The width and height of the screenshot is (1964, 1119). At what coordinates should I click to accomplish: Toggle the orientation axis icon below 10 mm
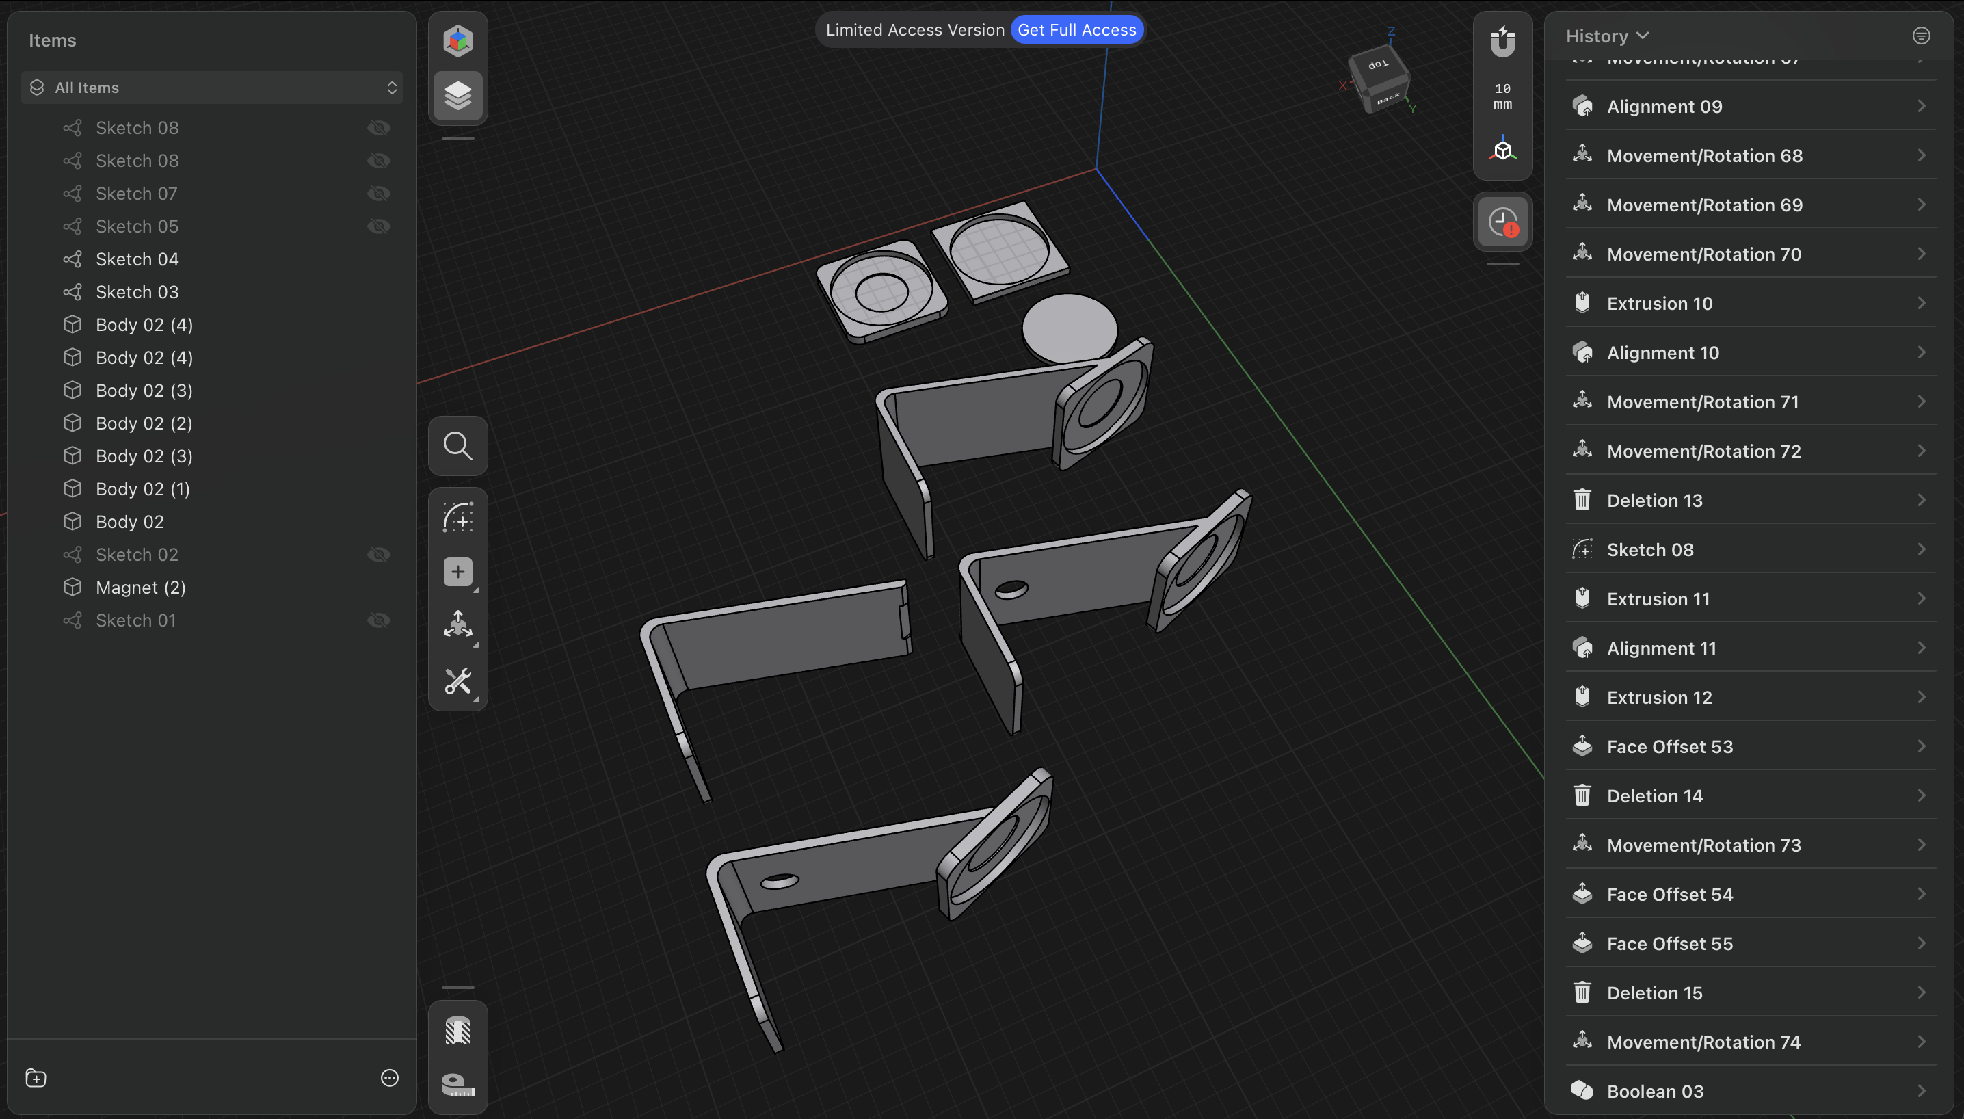[1502, 149]
